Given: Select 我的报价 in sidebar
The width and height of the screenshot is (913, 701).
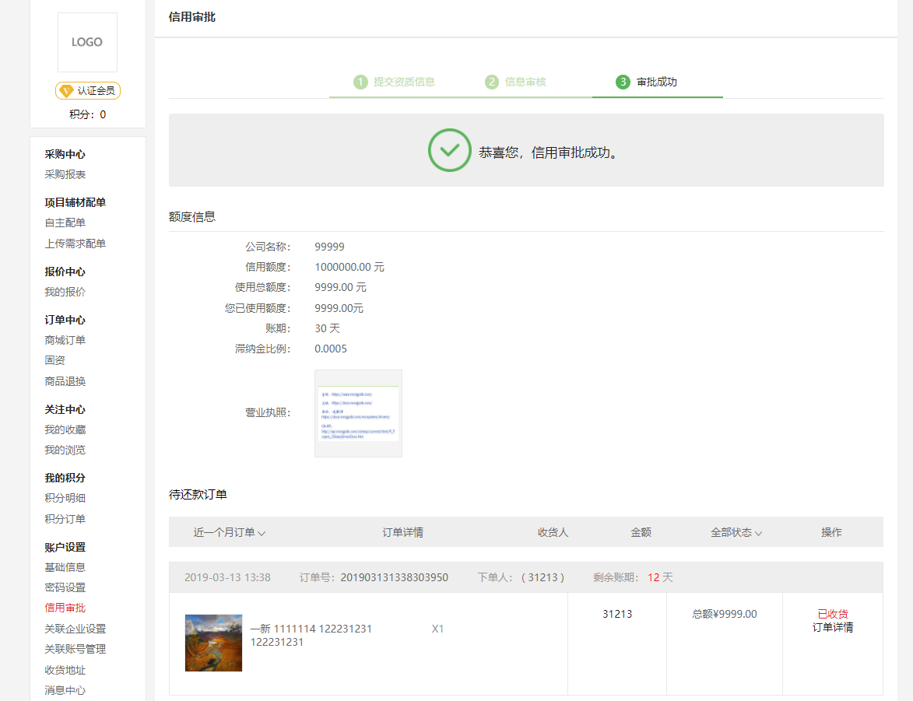Looking at the screenshot, I should click(x=65, y=292).
